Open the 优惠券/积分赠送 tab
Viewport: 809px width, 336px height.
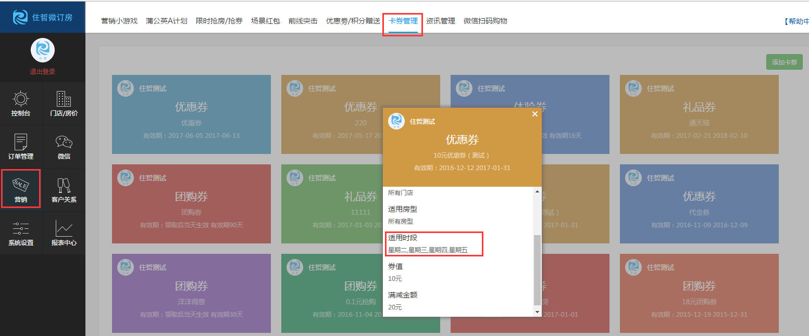(353, 21)
